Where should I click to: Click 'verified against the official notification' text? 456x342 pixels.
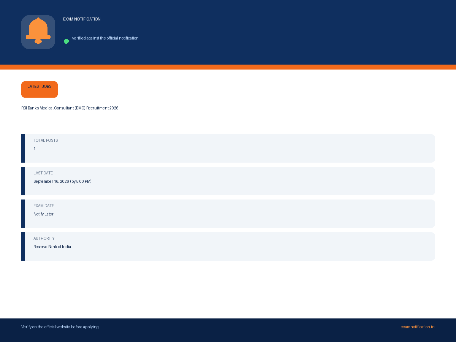pos(105,38)
